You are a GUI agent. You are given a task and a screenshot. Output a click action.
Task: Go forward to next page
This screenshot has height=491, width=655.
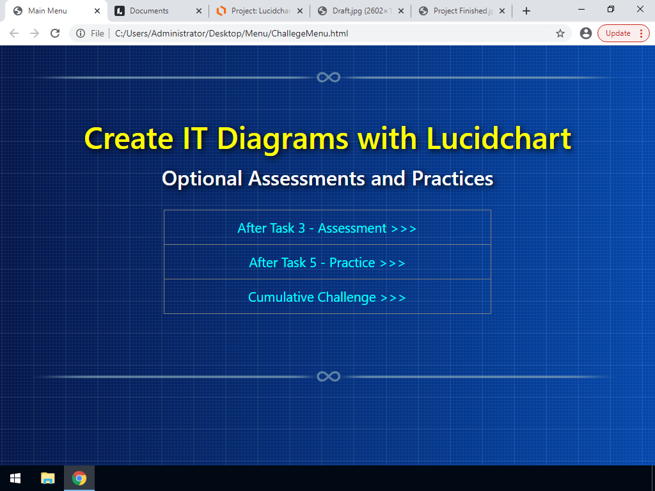[x=35, y=33]
